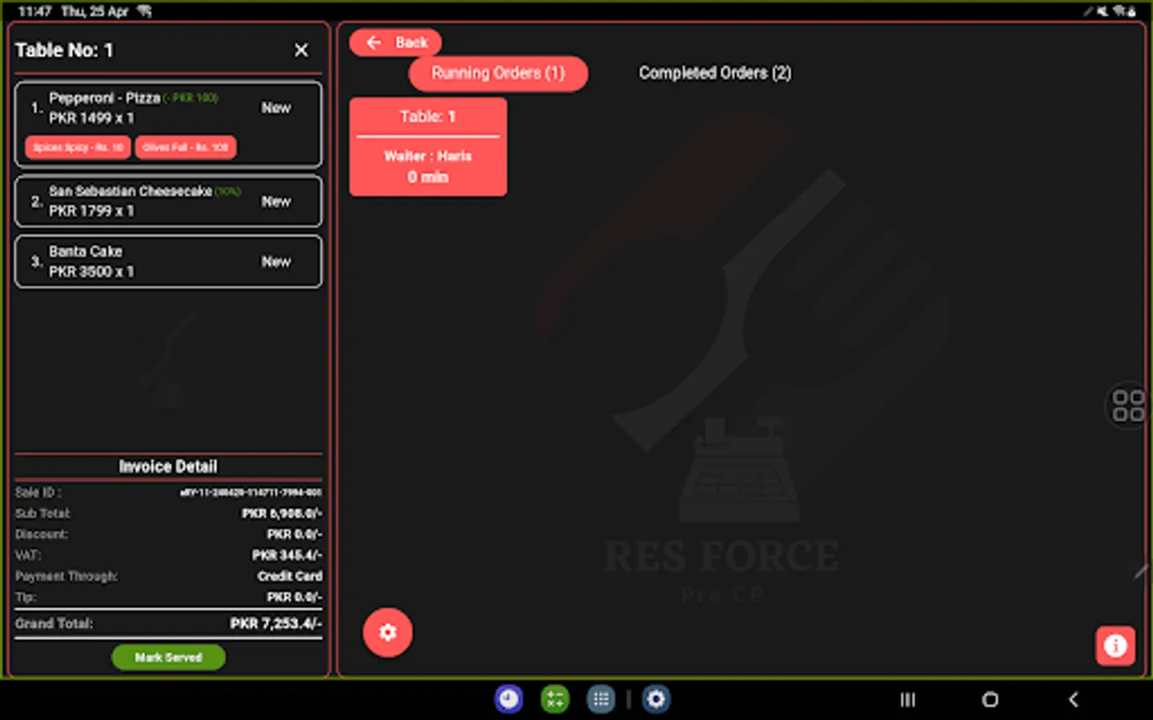Tap the 0 min timer on the table card
This screenshot has width=1153, height=720.
[x=428, y=177]
